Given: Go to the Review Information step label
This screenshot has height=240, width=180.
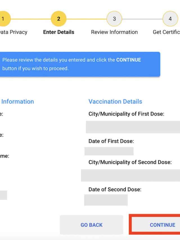Looking at the screenshot, I should click(x=114, y=32).
